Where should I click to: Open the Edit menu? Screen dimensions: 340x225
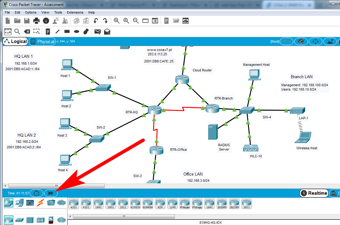[17, 12]
